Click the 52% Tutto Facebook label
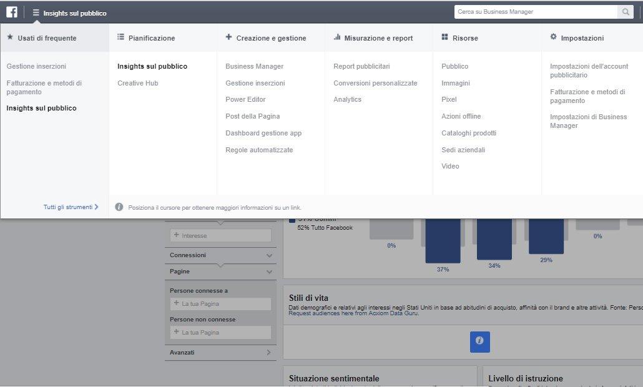The image size is (643, 387). coord(325,228)
